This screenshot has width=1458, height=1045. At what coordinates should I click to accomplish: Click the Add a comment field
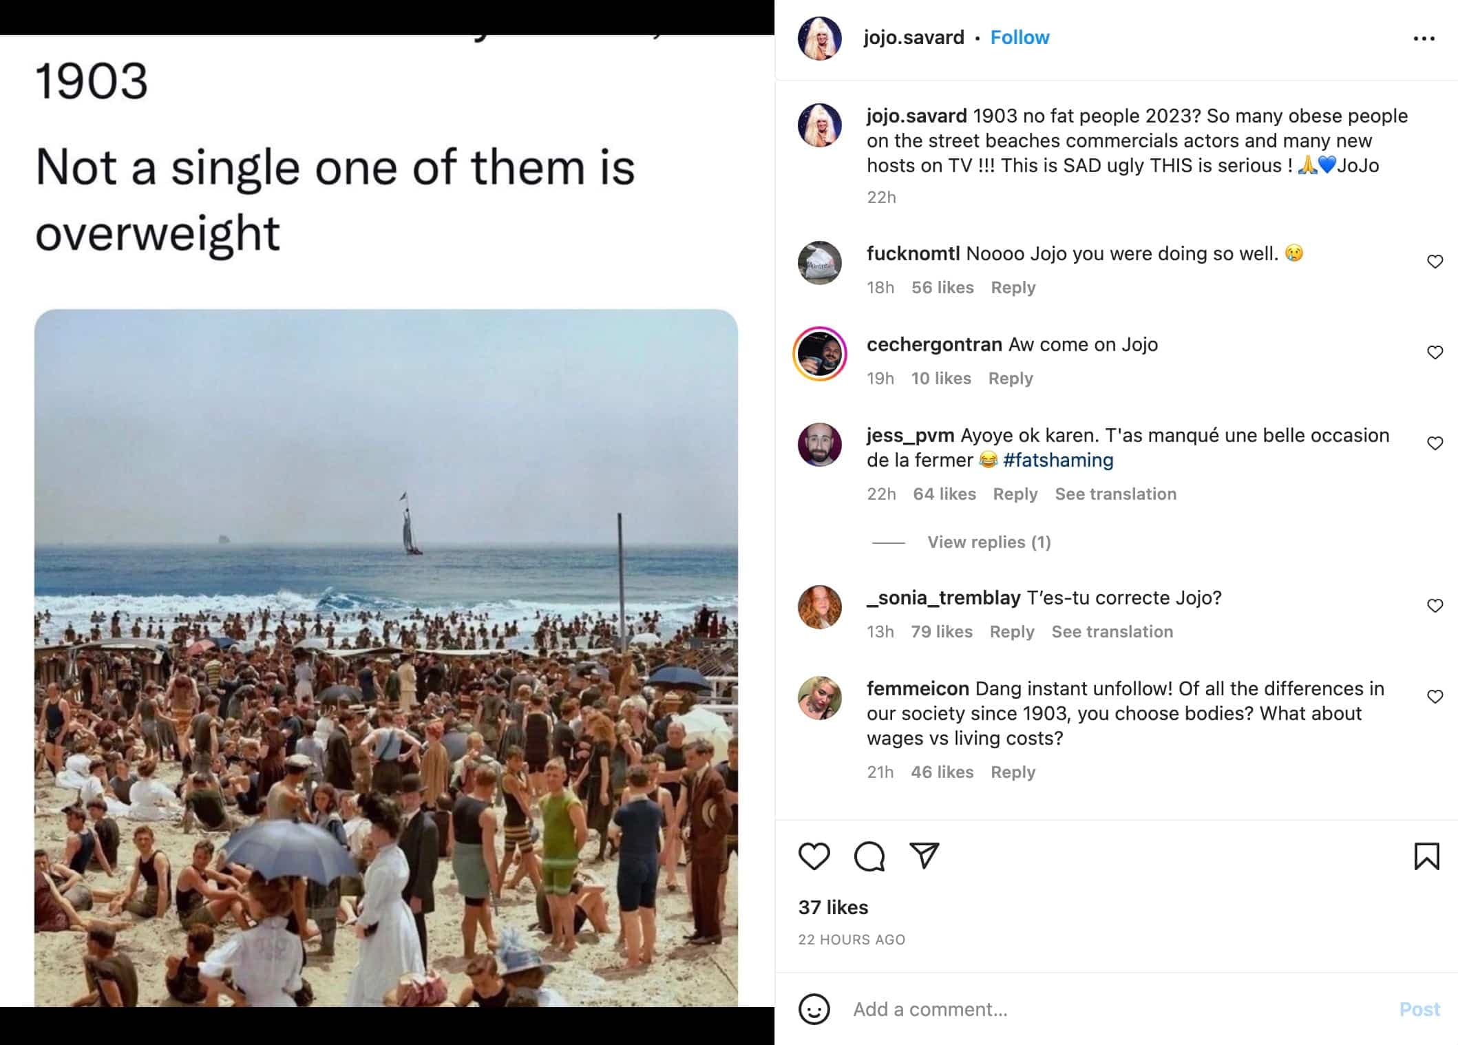pyautogui.click(x=1101, y=1009)
